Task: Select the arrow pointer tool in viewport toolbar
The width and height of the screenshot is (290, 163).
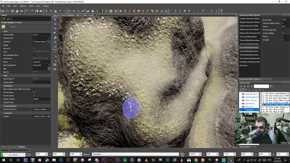Action: point(55,19)
